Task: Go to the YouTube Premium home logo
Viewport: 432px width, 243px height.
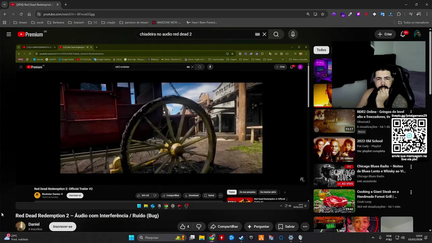Action: [30, 34]
